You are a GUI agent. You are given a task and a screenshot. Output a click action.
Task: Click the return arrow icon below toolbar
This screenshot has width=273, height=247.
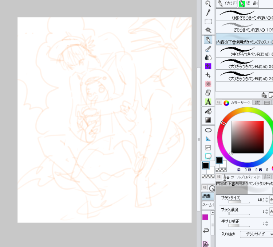206,231
